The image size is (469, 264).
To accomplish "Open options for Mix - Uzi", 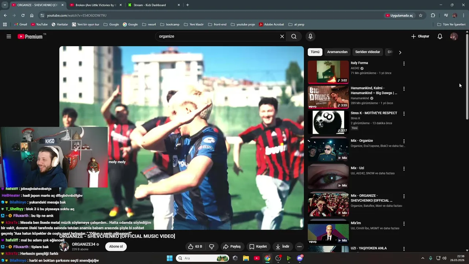I will (404, 169).
